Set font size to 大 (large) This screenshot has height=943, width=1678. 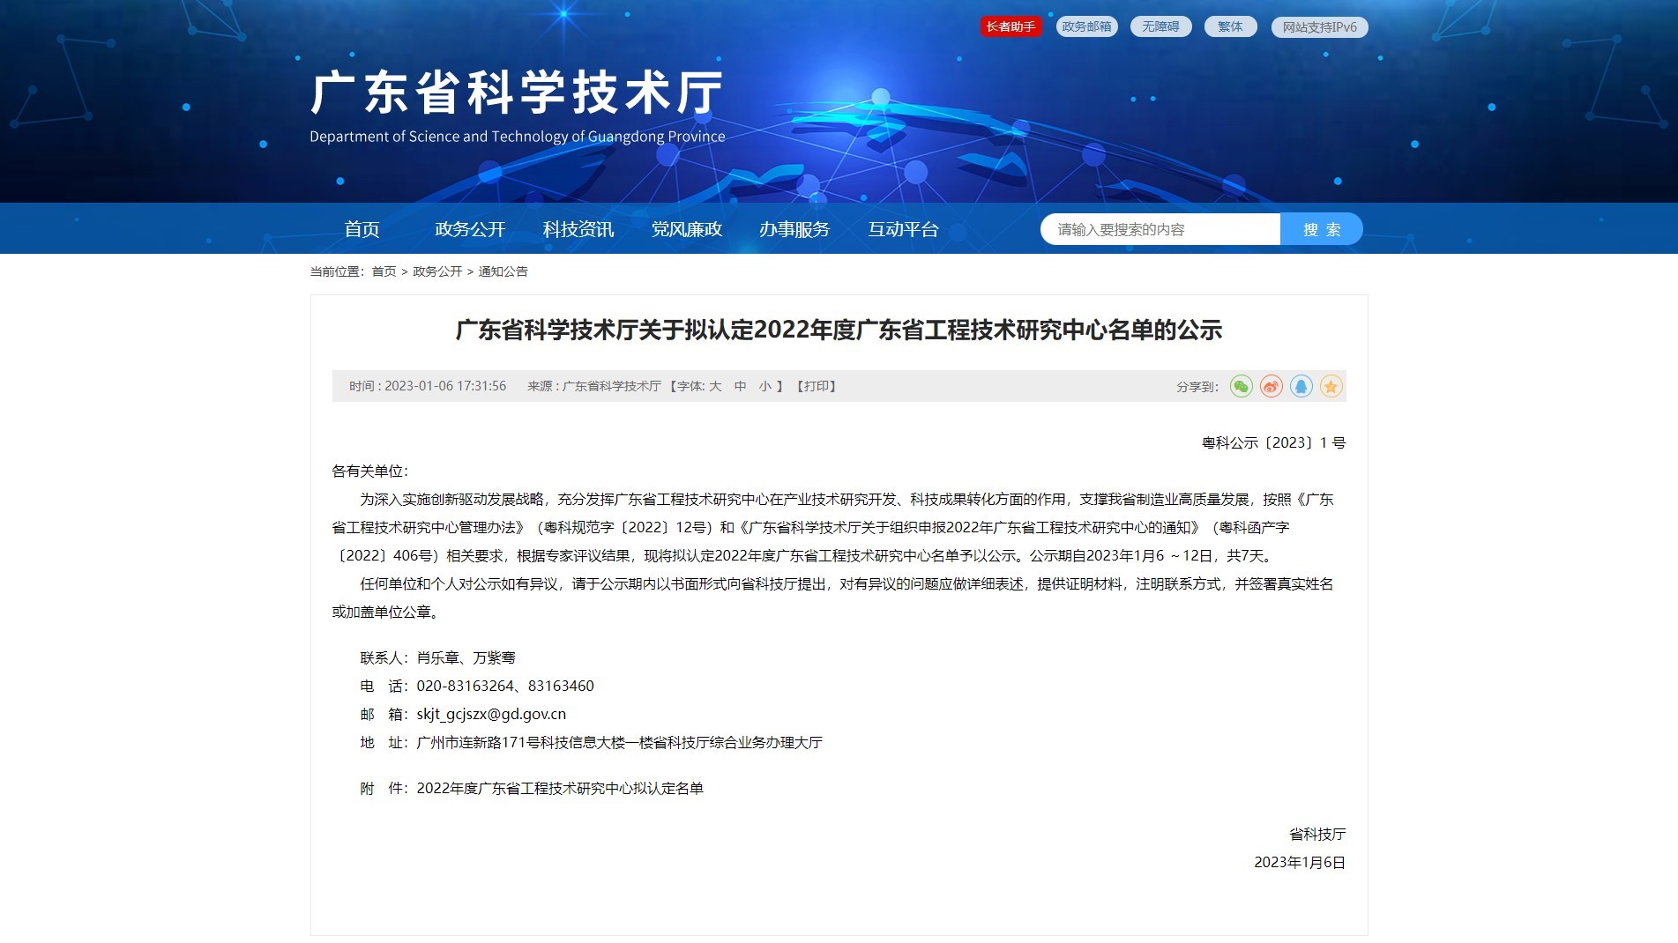[715, 386]
